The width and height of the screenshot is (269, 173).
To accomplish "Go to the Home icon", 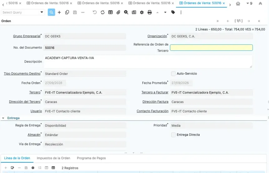I will click(x=238, y=3).
